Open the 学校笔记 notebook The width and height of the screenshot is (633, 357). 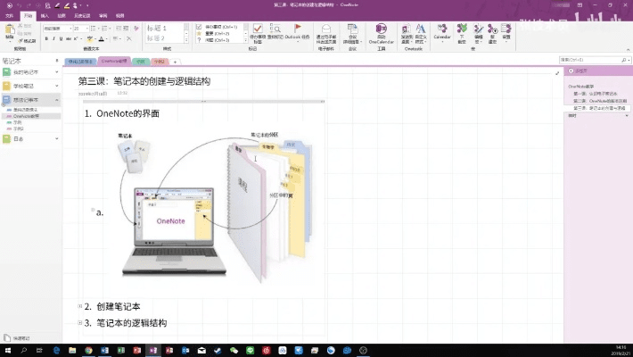pyautogui.click(x=25, y=85)
